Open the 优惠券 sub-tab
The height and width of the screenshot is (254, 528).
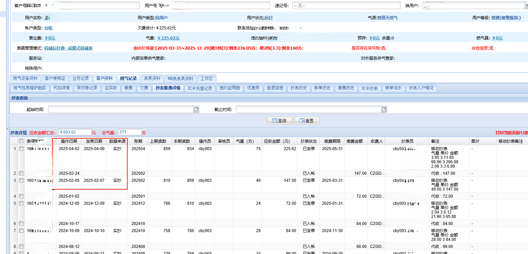(253, 88)
